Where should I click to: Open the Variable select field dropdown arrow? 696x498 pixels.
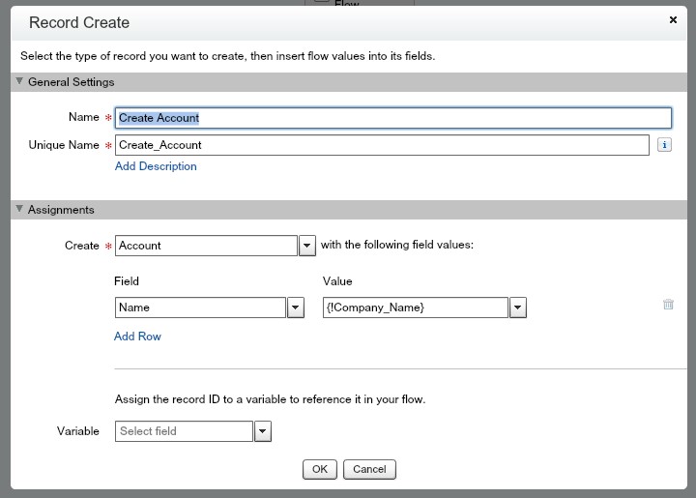click(263, 431)
